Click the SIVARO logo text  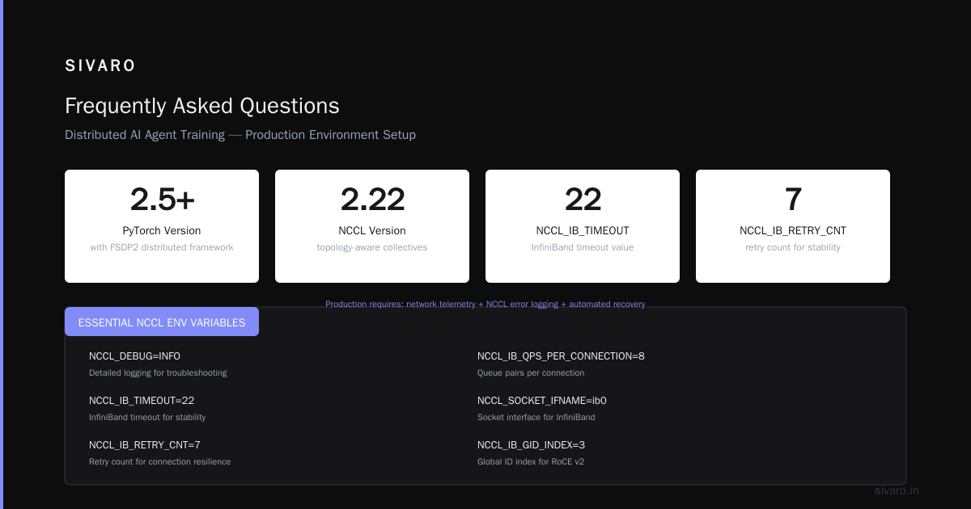[100, 65]
